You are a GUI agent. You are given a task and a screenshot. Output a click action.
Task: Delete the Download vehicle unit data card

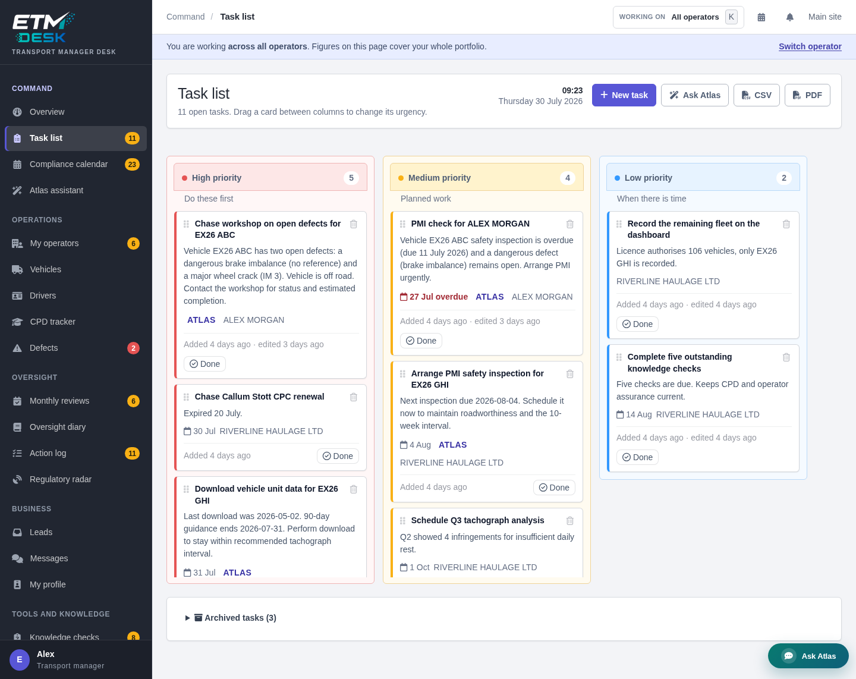354,489
